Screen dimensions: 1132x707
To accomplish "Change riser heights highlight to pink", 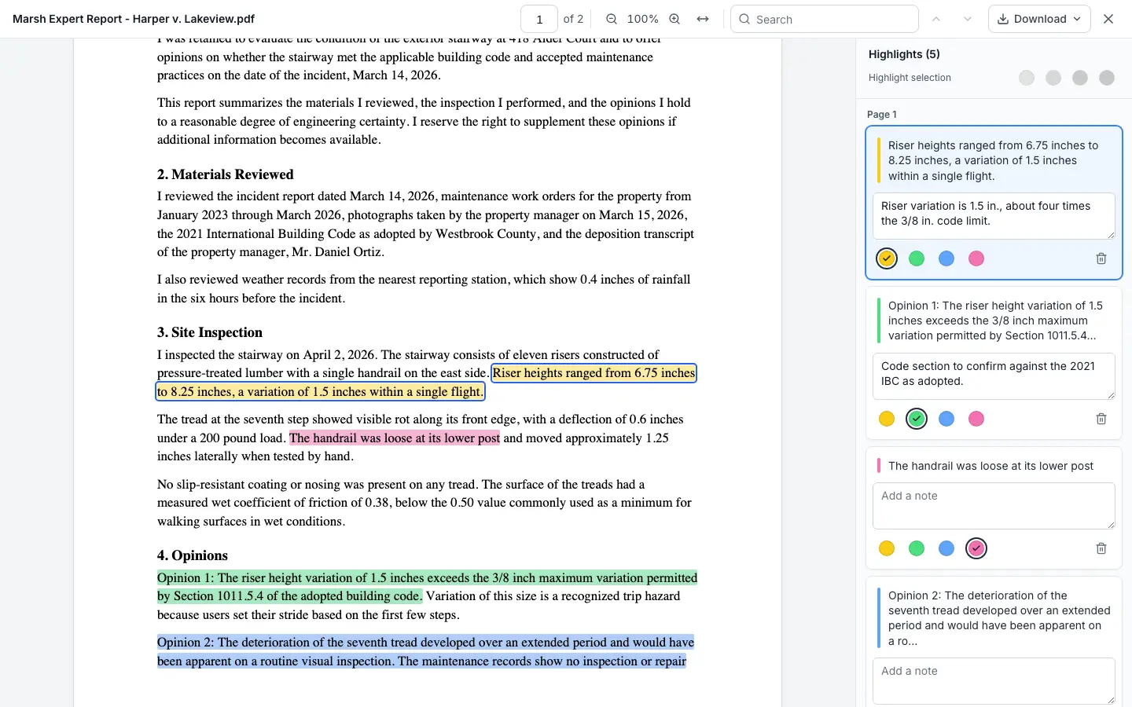I will pyautogui.click(x=976, y=258).
